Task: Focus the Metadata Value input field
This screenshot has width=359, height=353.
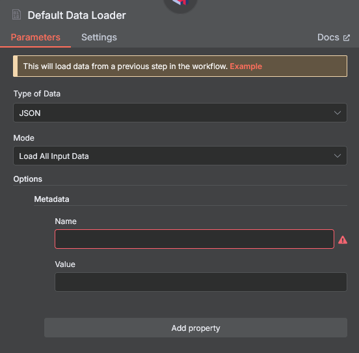Action: pos(201,282)
